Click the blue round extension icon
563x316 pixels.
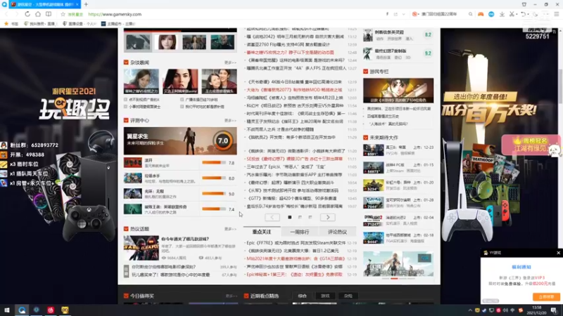491,14
